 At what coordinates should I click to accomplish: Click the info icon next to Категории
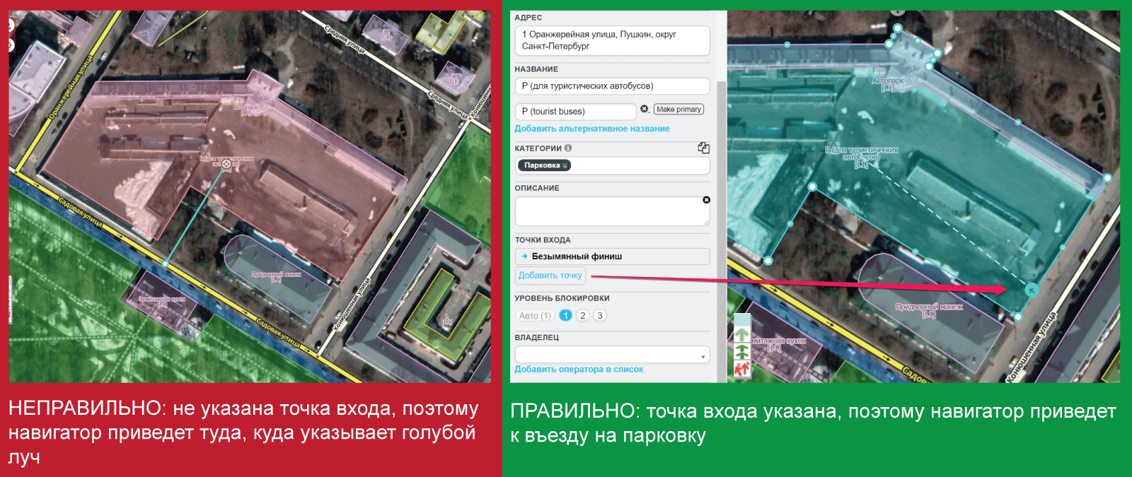pyautogui.click(x=568, y=148)
